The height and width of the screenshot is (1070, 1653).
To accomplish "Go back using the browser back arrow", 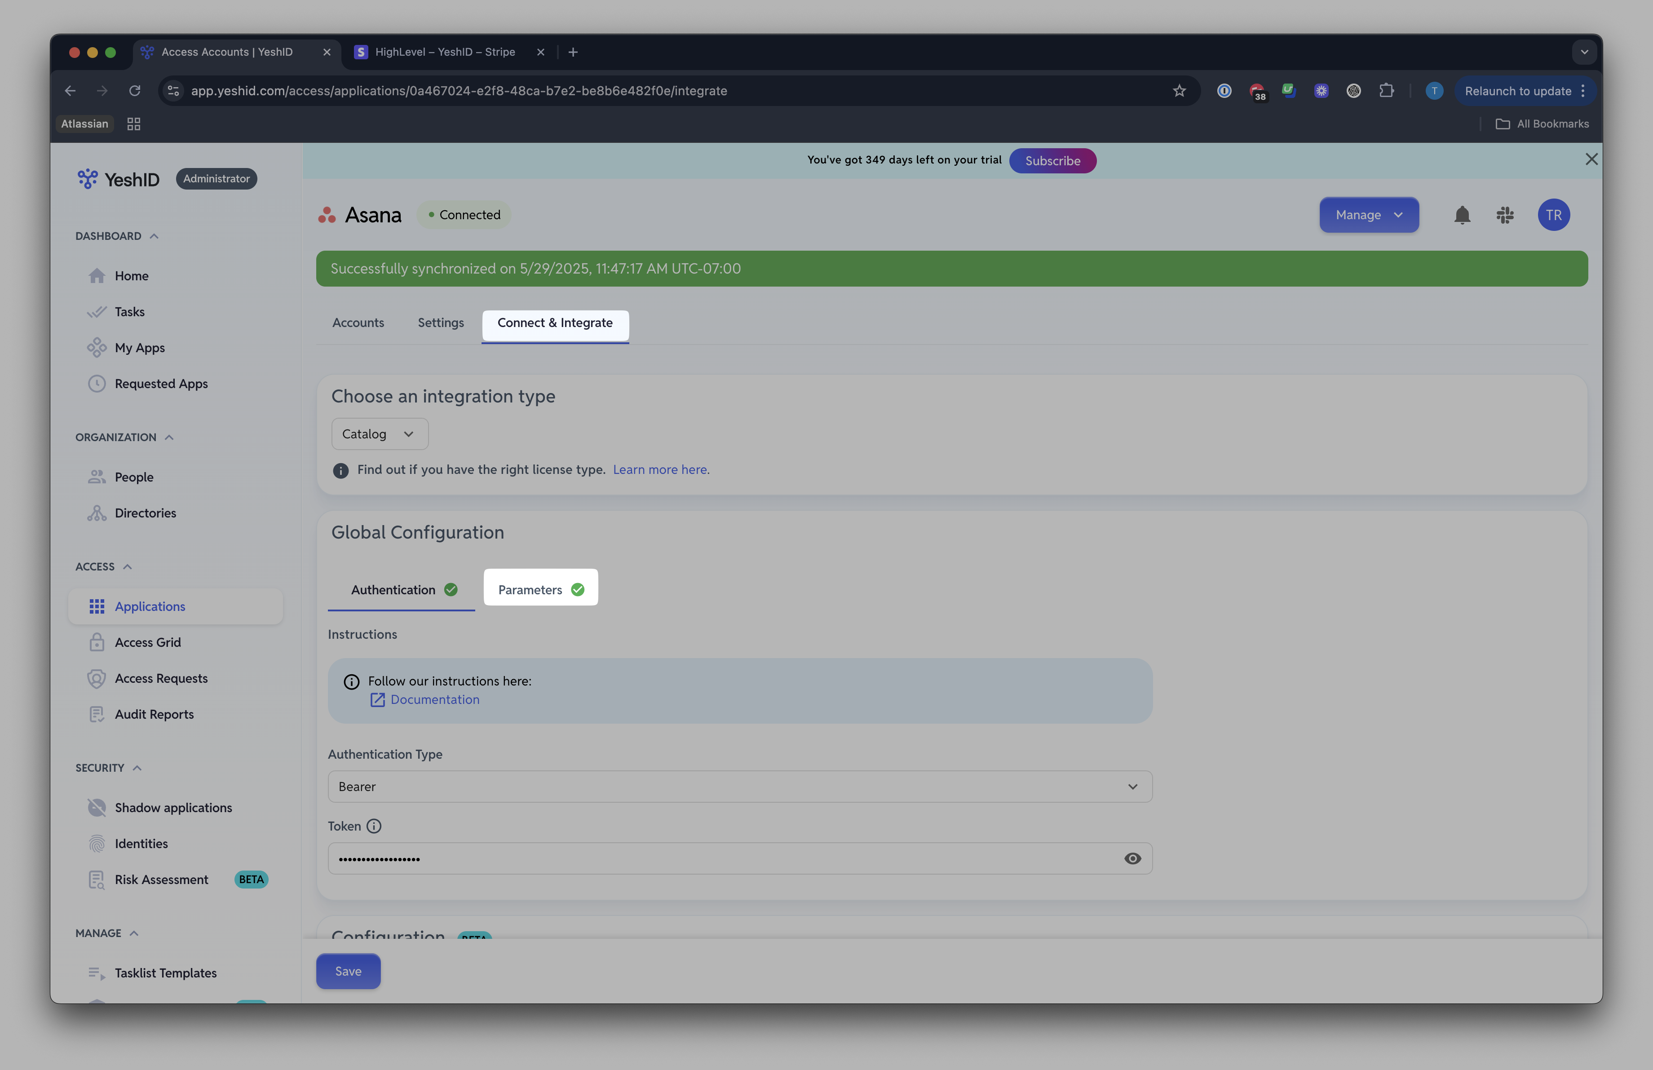I will (70, 91).
